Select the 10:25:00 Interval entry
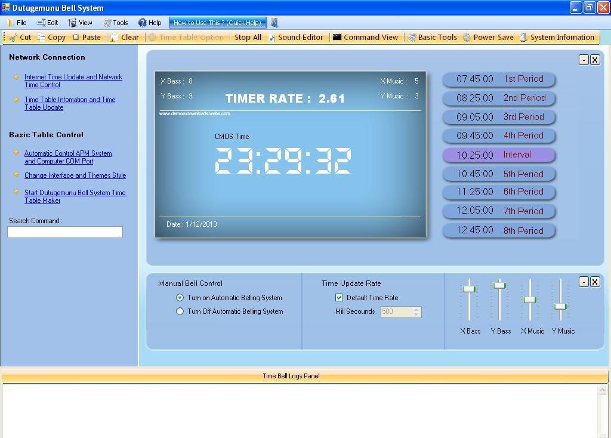 coord(499,155)
